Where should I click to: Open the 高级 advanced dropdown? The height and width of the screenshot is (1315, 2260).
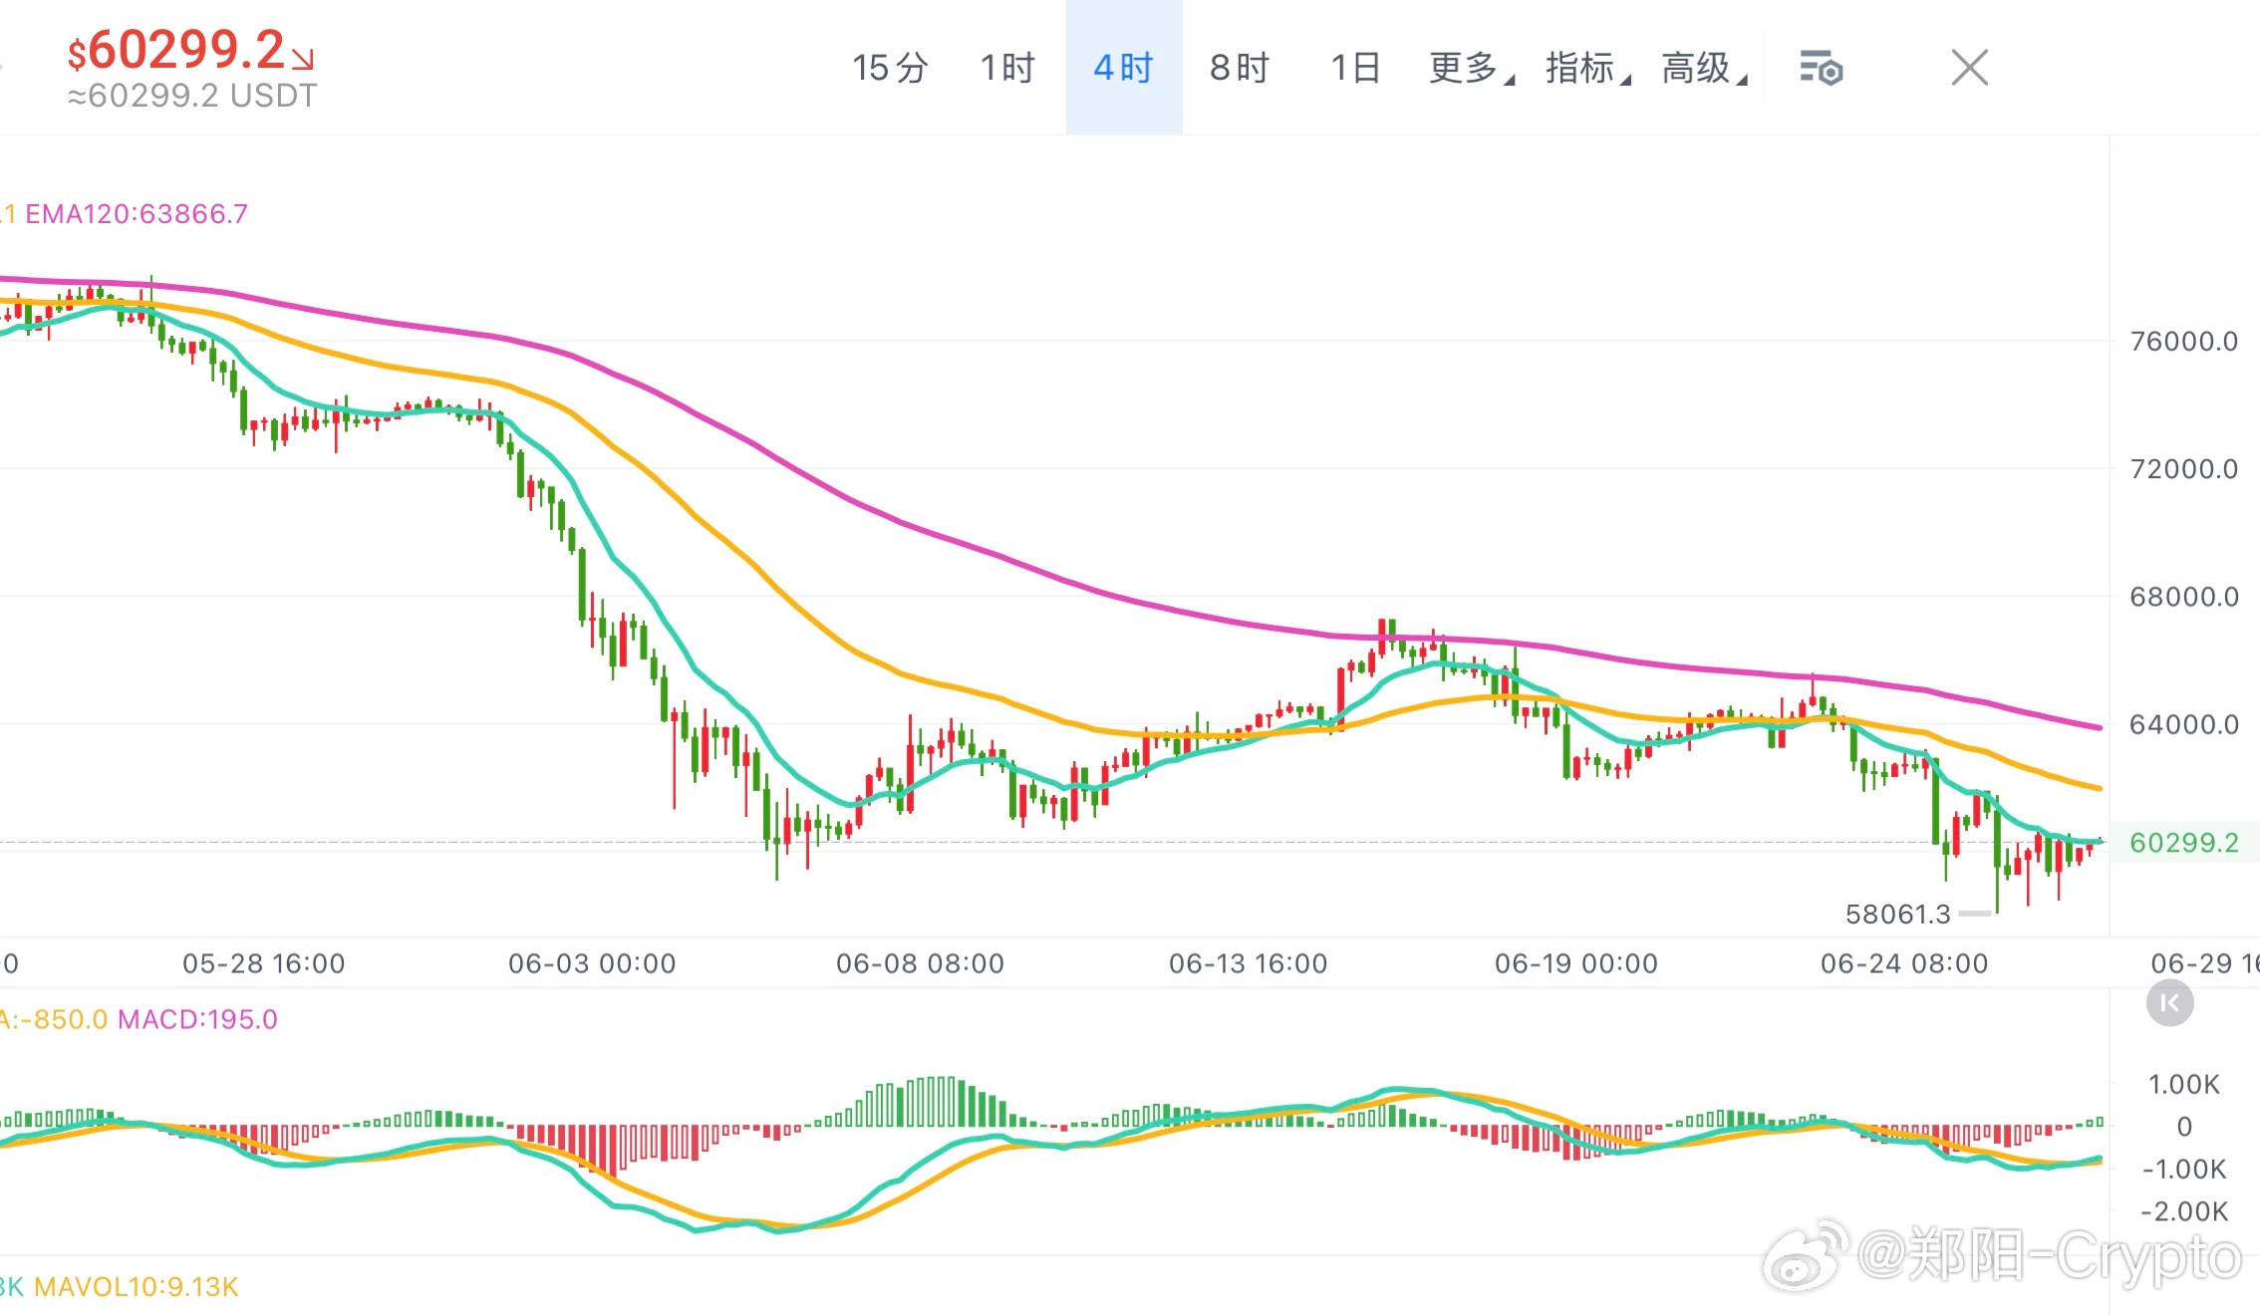1704,68
